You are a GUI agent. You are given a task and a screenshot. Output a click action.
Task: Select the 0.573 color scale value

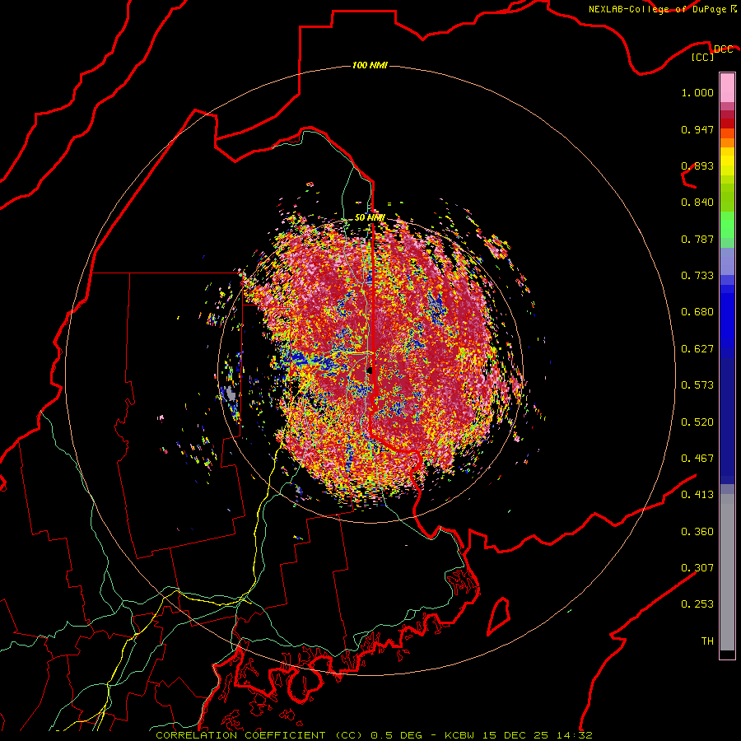(x=697, y=385)
